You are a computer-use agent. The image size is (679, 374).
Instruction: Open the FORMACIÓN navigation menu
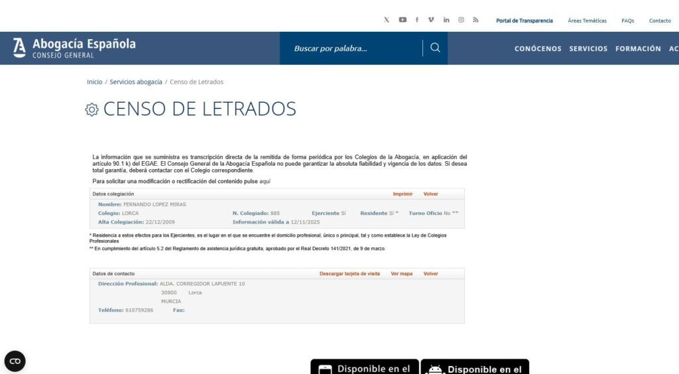(x=638, y=48)
